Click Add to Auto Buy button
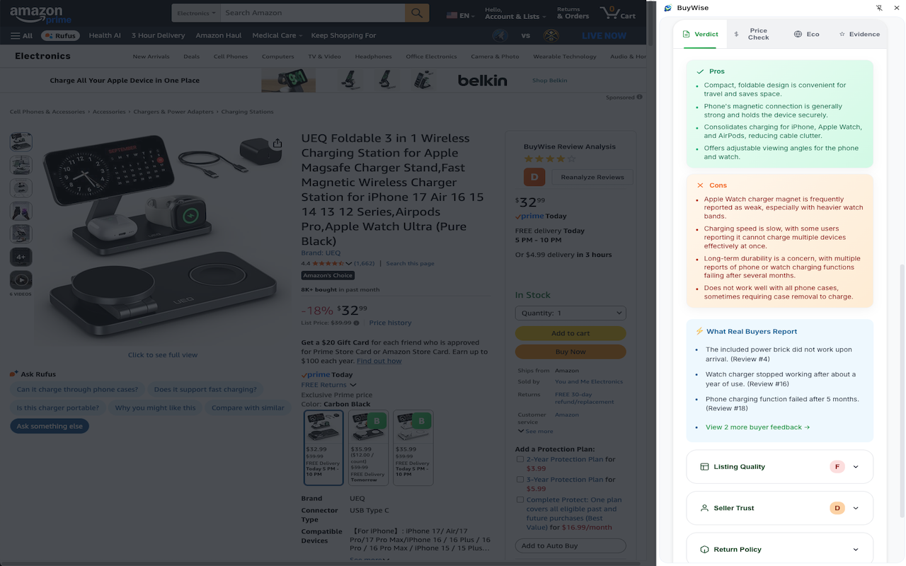This screenshot has width=906, height=566. [570, 545]
